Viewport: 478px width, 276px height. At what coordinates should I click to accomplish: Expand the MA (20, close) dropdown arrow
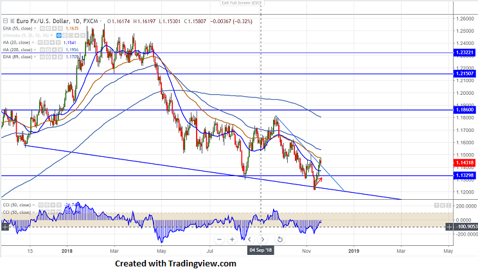coord(33,42)
